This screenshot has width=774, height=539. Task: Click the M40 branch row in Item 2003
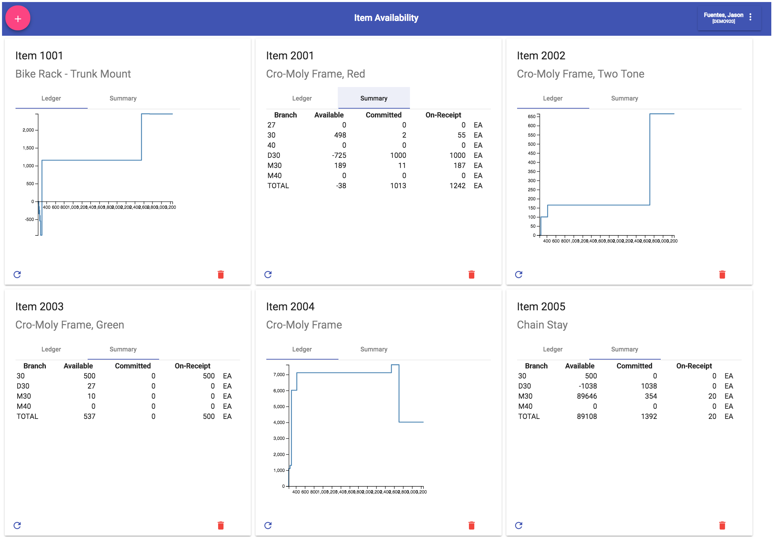pos(124,406)
